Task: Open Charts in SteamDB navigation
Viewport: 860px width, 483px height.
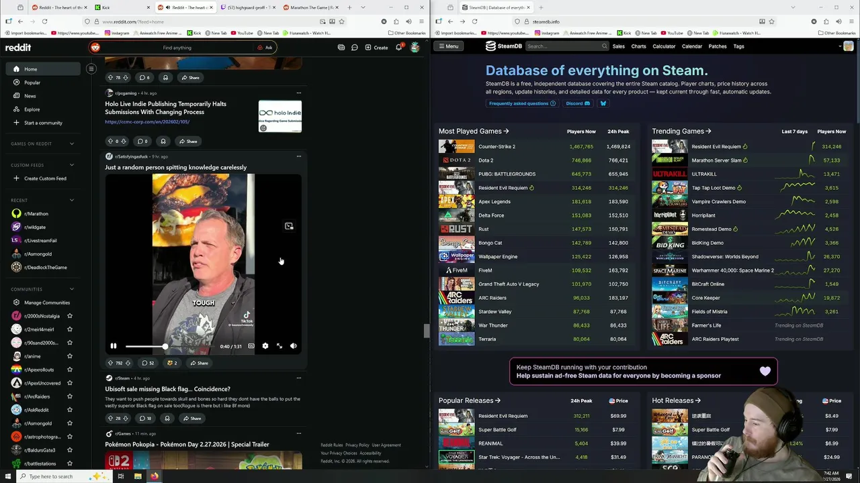Action: (x=638, y=46)
